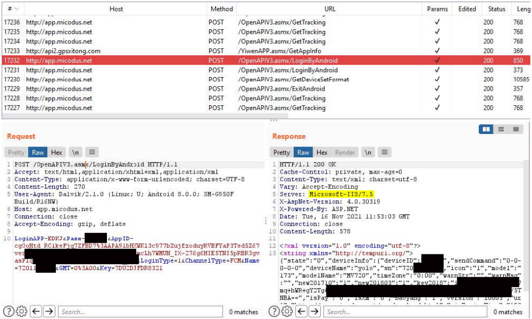Go to previous Response search match
The height and width of the screenshot is (319, 532).
coord(302,311)
